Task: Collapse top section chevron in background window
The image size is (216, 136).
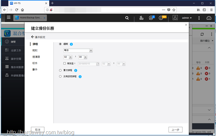Action: tap(209, 48)
